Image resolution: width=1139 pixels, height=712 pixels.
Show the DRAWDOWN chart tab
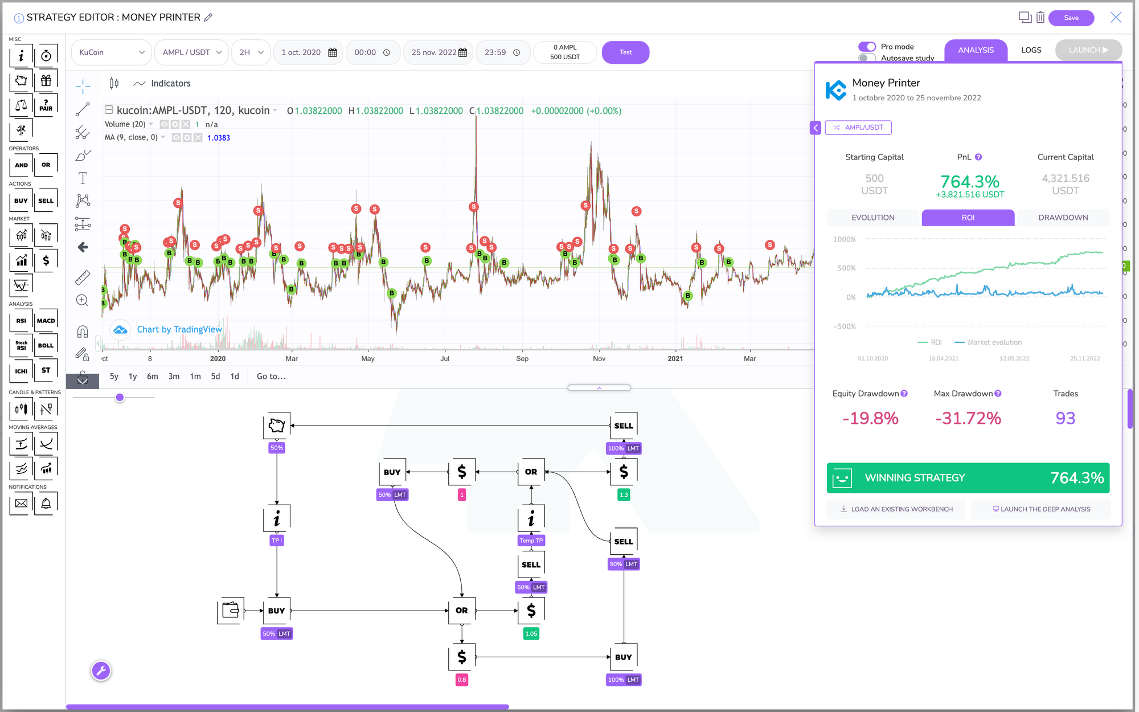pos(1063,218)
